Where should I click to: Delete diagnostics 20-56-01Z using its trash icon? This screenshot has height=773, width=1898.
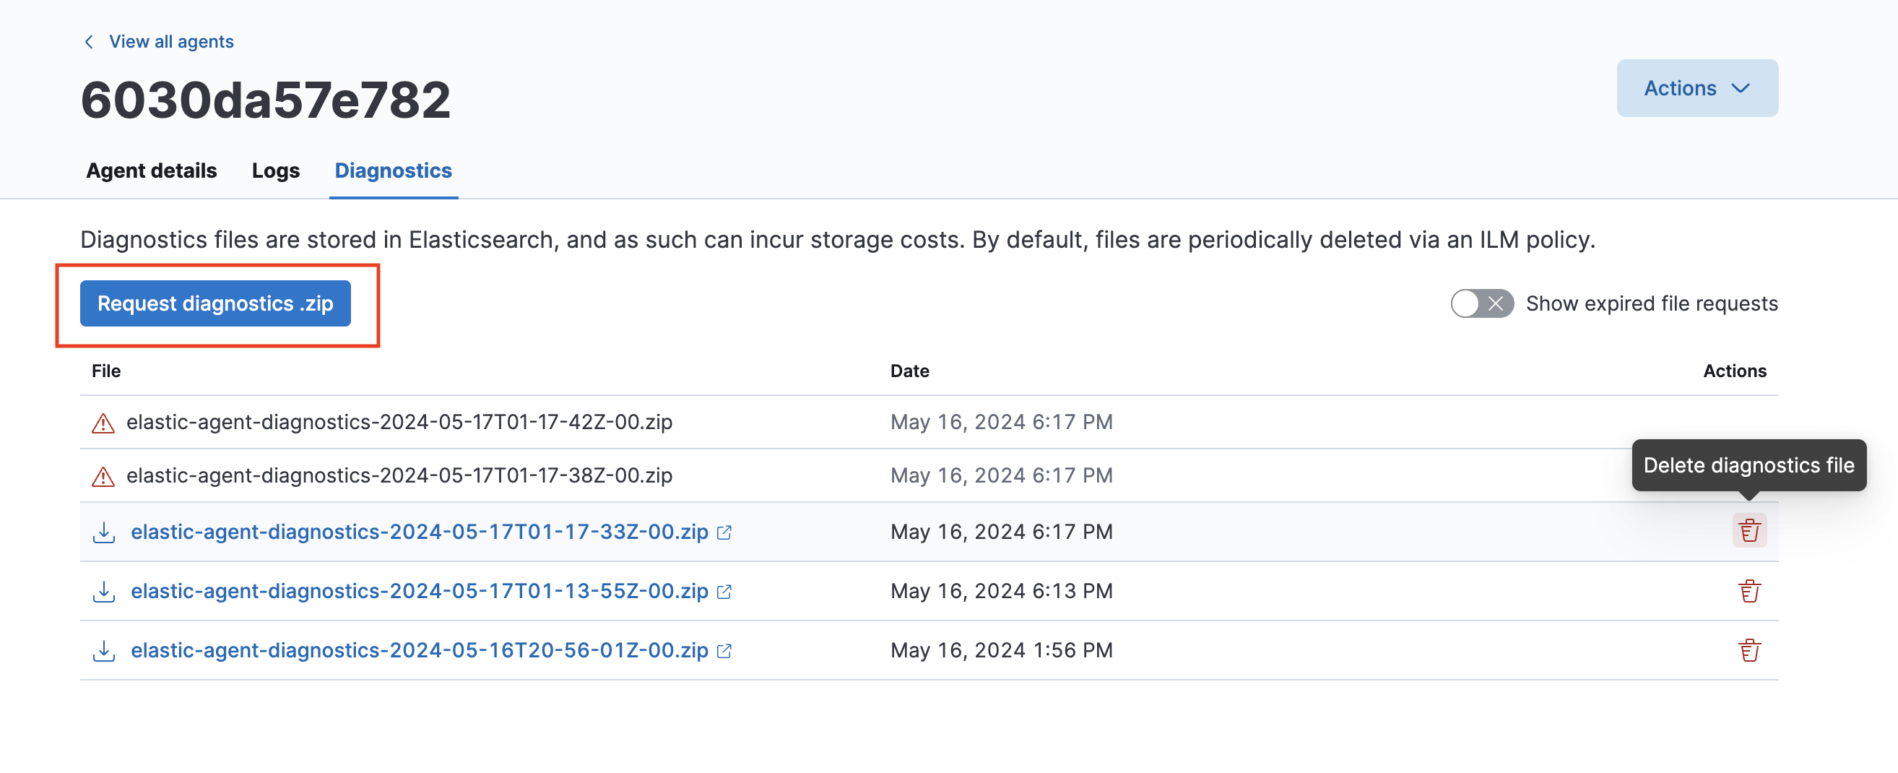pos(1749,650)
